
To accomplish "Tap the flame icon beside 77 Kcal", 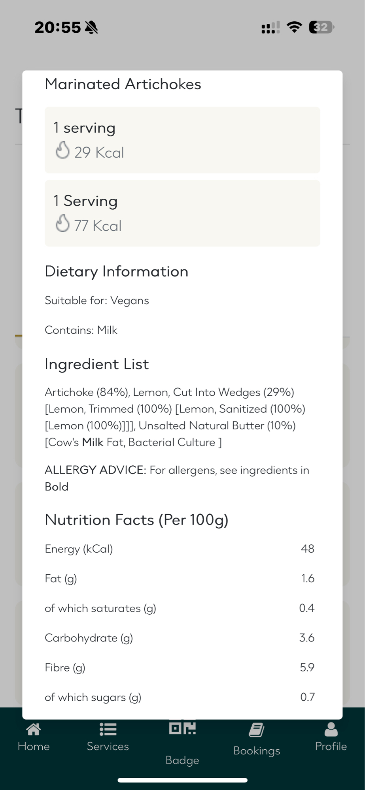I will click(x=62, y=224).
